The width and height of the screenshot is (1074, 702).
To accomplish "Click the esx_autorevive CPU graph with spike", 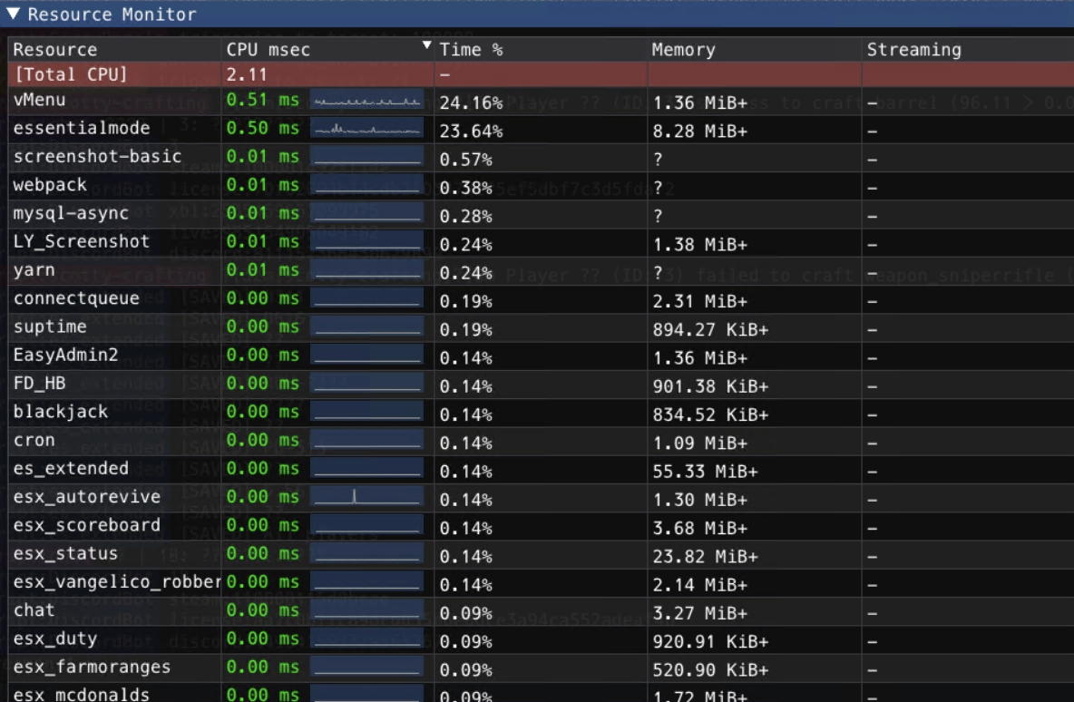I will 367,497.
